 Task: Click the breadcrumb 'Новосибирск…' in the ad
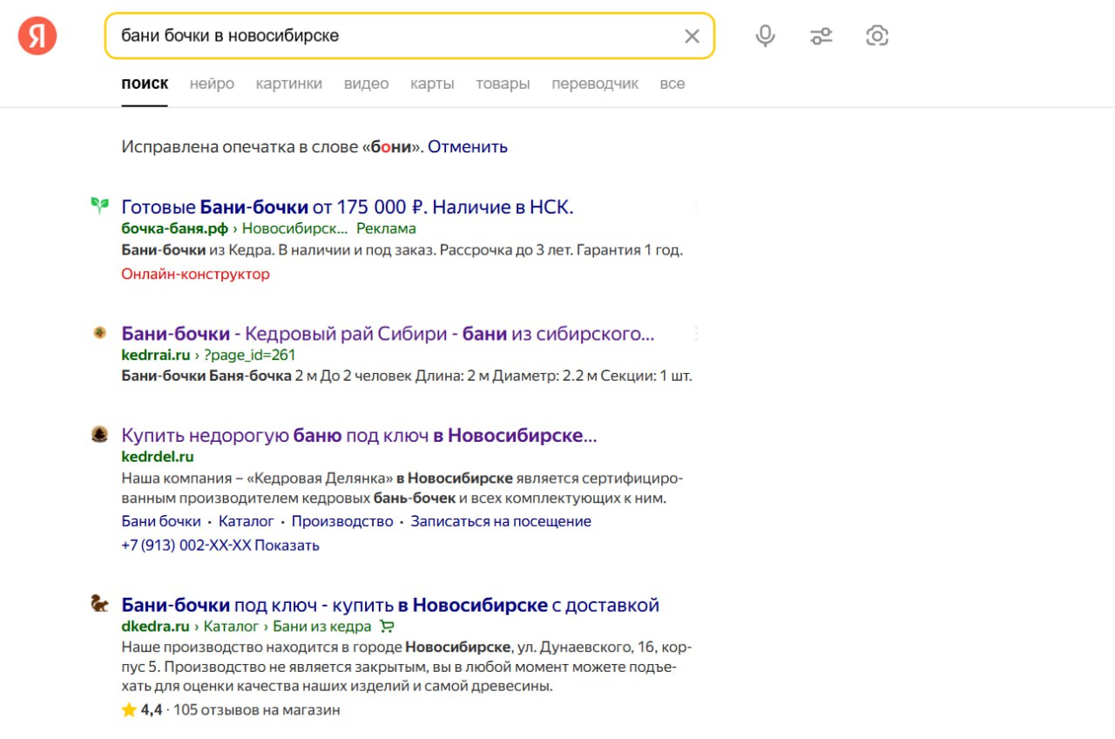[x=294, y=228]
